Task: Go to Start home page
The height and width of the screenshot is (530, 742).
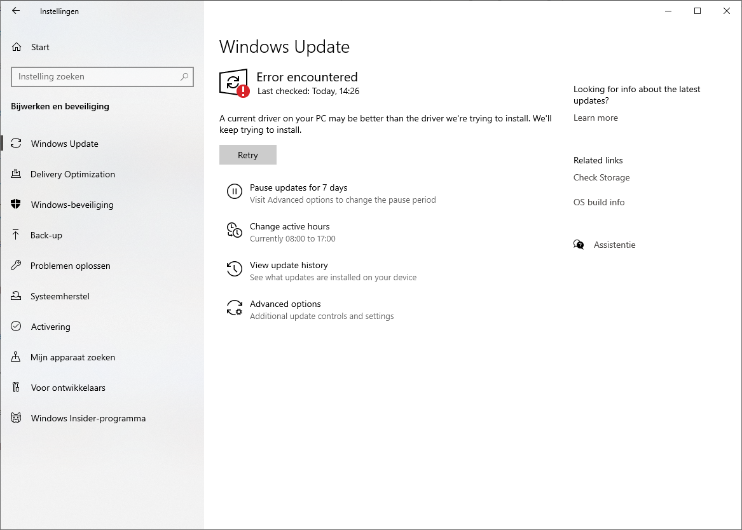Action: (102, 47)
